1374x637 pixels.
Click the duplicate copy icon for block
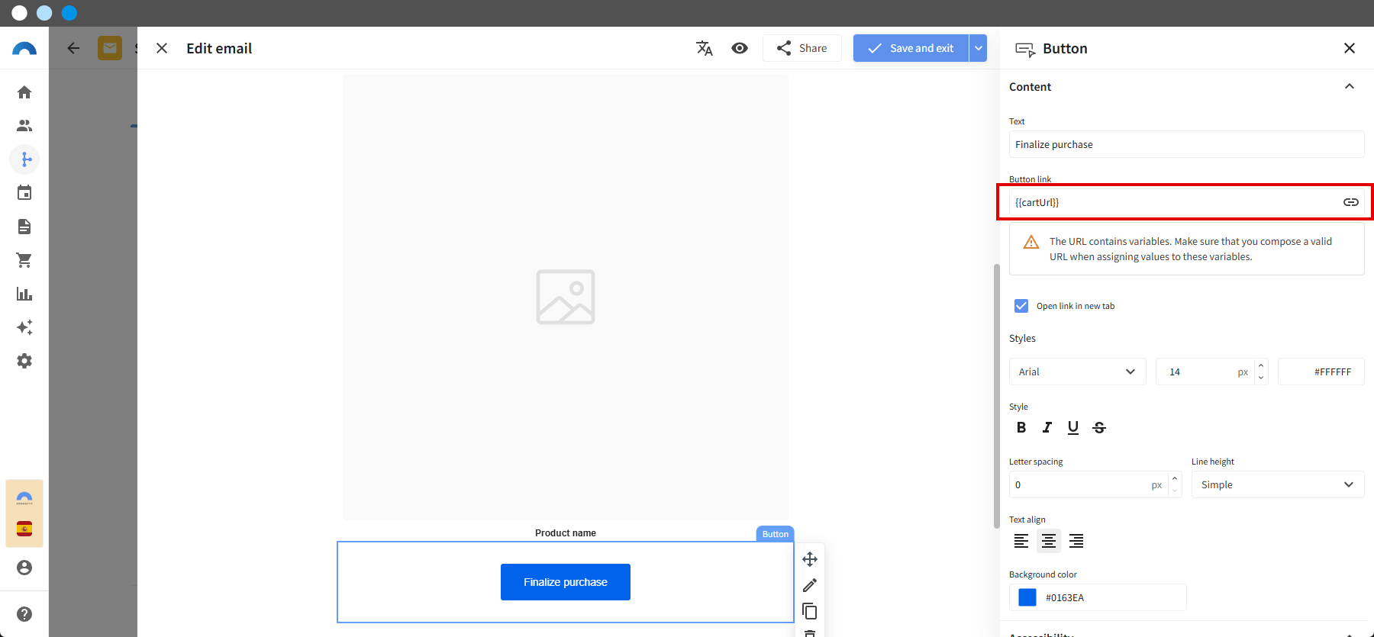click(x=810, y=611)
